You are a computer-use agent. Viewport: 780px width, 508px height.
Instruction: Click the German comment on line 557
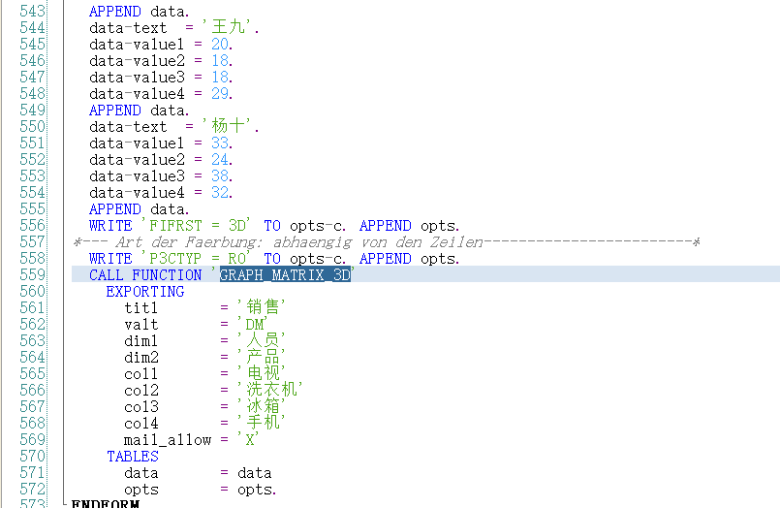click(x=387, y=241)
